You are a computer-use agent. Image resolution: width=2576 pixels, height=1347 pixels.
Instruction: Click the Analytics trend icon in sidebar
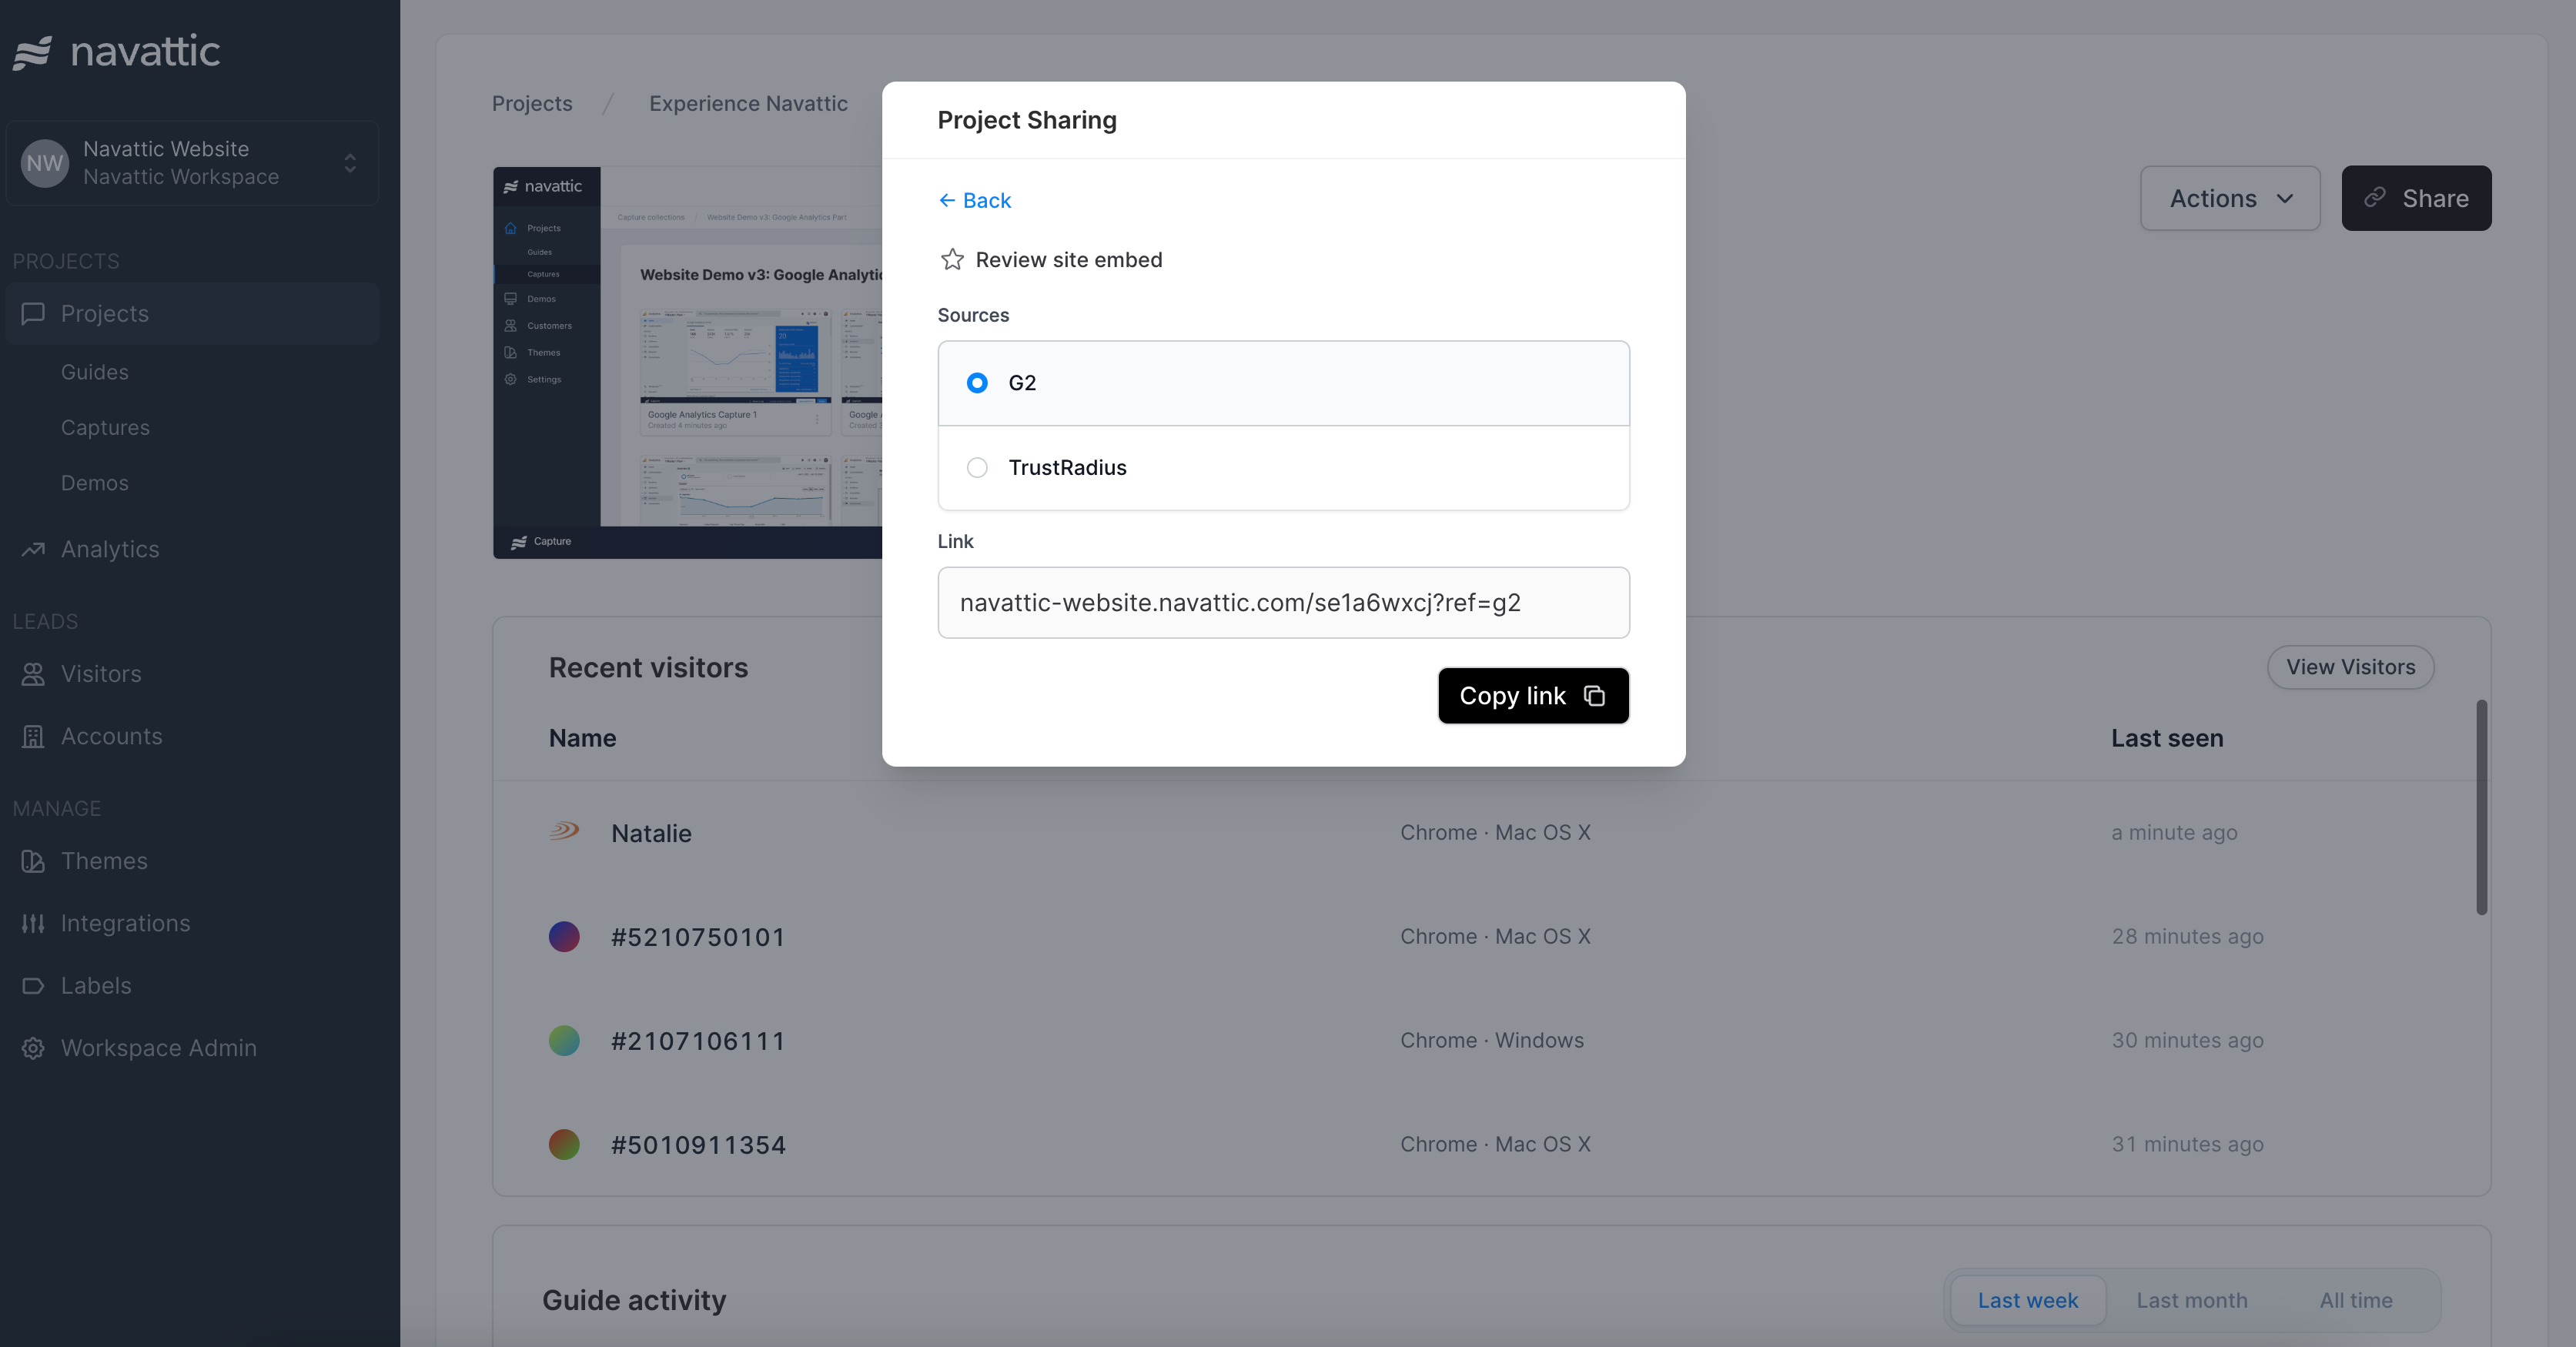pos(33,549)
